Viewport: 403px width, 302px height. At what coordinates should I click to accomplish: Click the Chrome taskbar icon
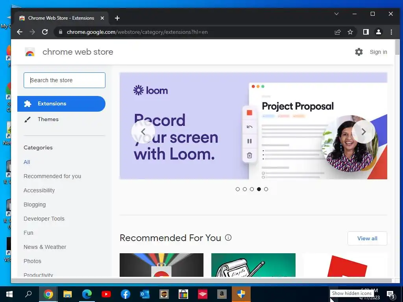pyautogui.click(x=48, y=294)
